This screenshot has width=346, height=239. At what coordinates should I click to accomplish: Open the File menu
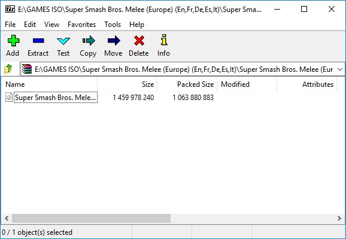tap(10, 25)
